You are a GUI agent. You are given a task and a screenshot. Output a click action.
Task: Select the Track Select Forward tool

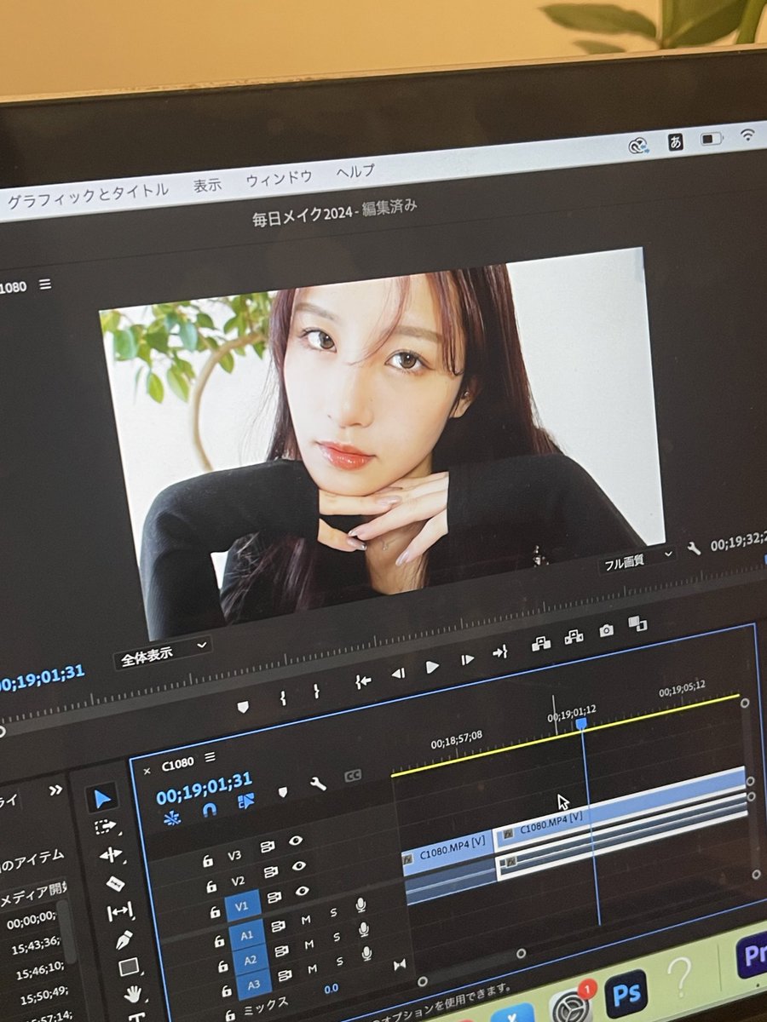(x=106, y=827)
